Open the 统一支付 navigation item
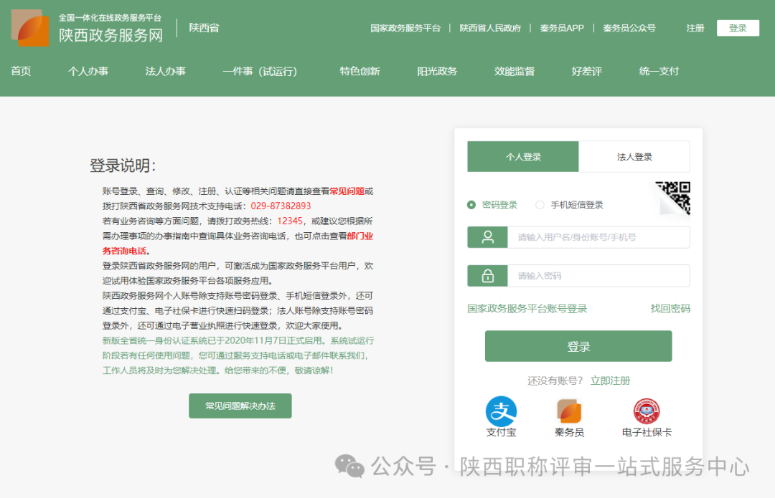Screen dimensions: 775x498 tap(659, 71)
